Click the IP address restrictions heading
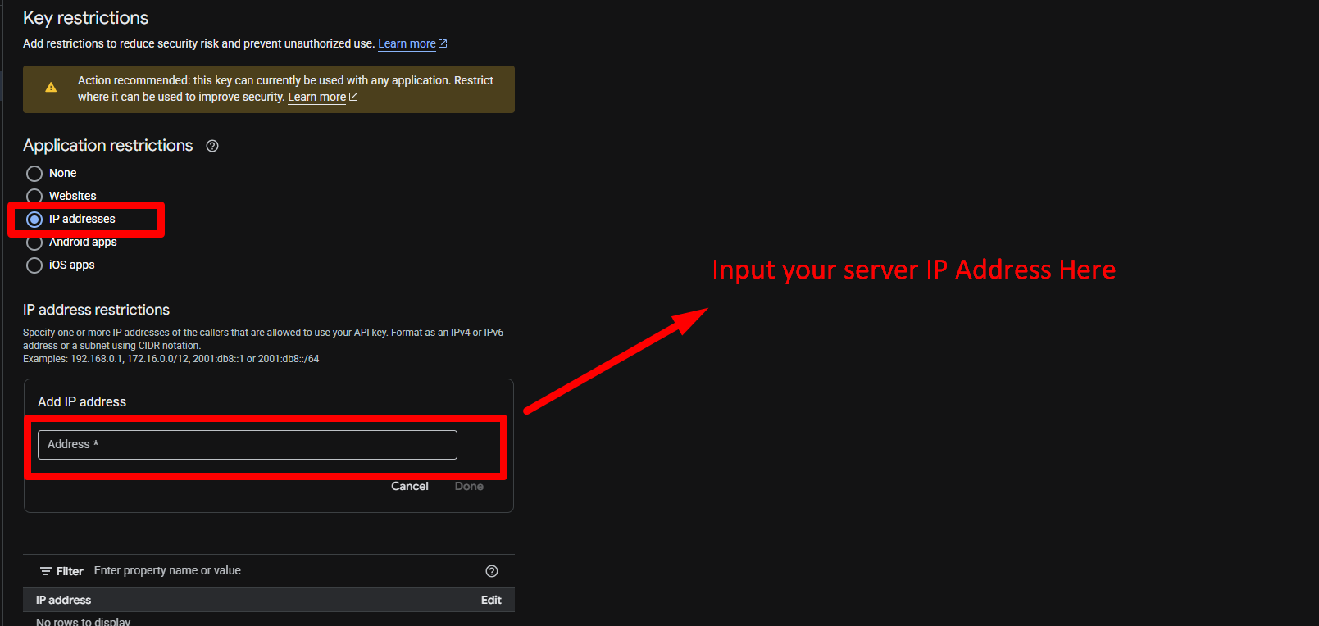This screenshot has width=1319, height=626. (x=96, y=310)
